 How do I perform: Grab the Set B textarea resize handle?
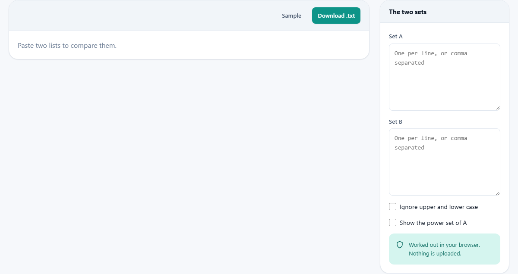[x=498, y=193]
